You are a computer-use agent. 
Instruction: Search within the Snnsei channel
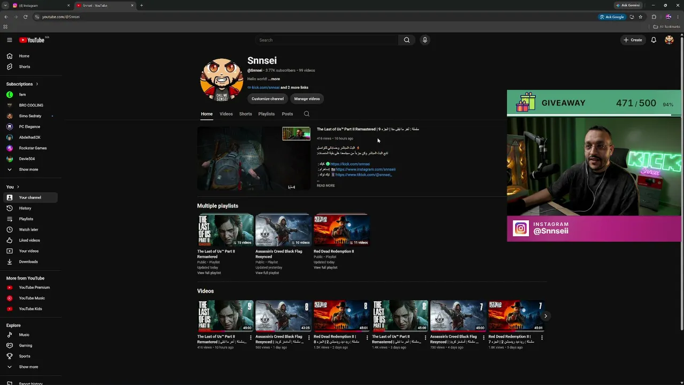(x=306, y=114)
